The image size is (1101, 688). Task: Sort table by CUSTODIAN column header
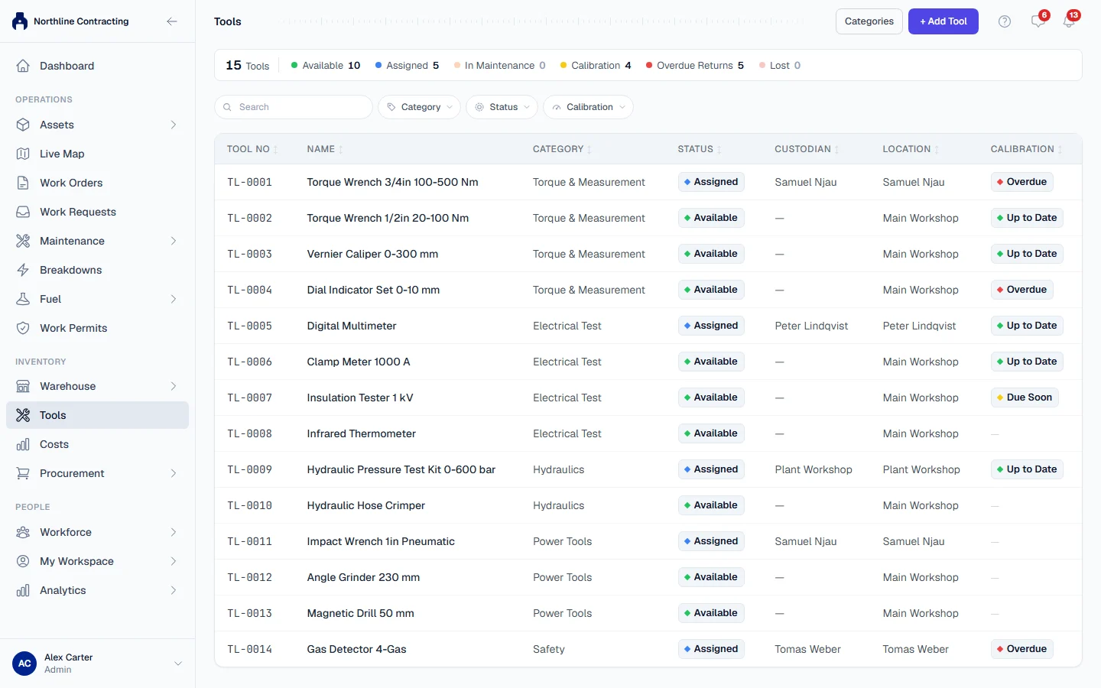tap(807, 149)
